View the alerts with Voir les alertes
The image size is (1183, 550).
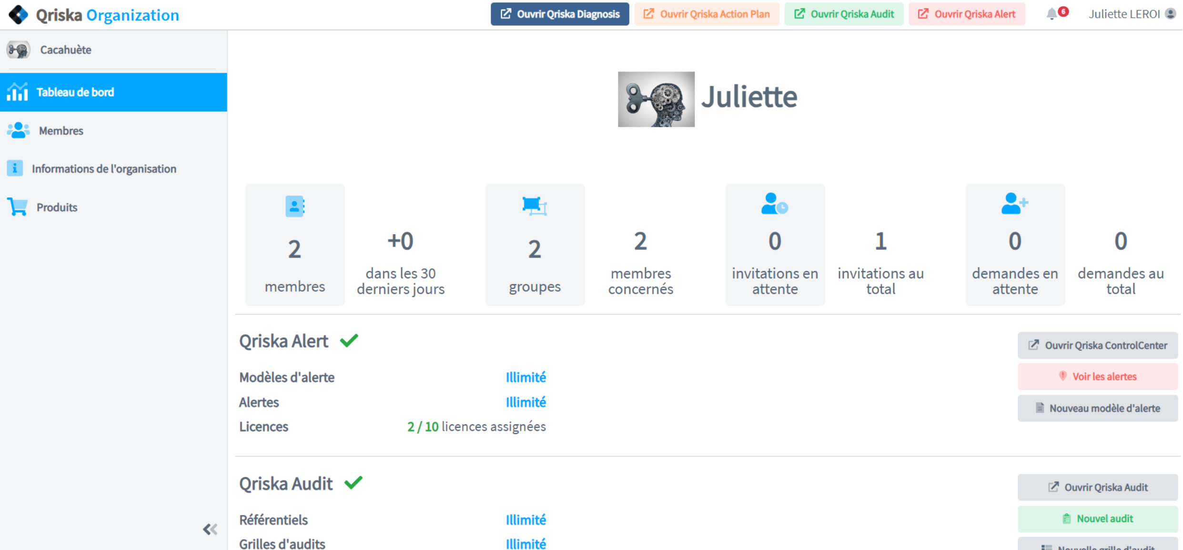(1098, 377)
